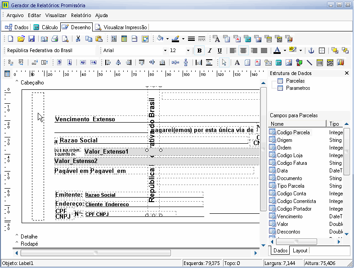Image resolution: width=354 pixels, height=269 pixels.
Task: Switch to the Dados tab at top
Action: click(x=17, y=27)
